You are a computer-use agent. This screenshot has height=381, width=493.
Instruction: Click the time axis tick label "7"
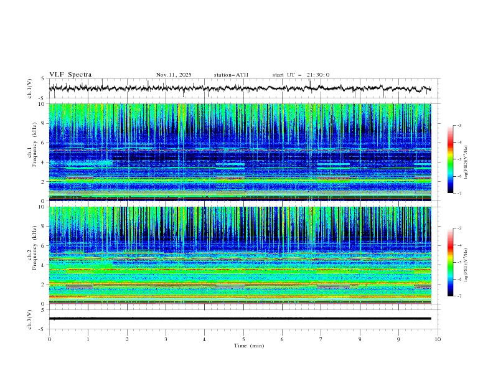coord(321,339)
